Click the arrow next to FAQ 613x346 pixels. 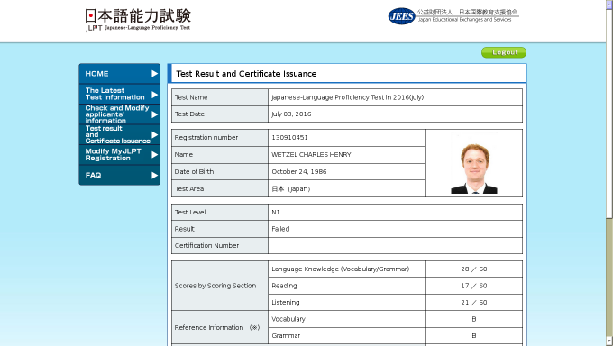click(x=154, y=175)
